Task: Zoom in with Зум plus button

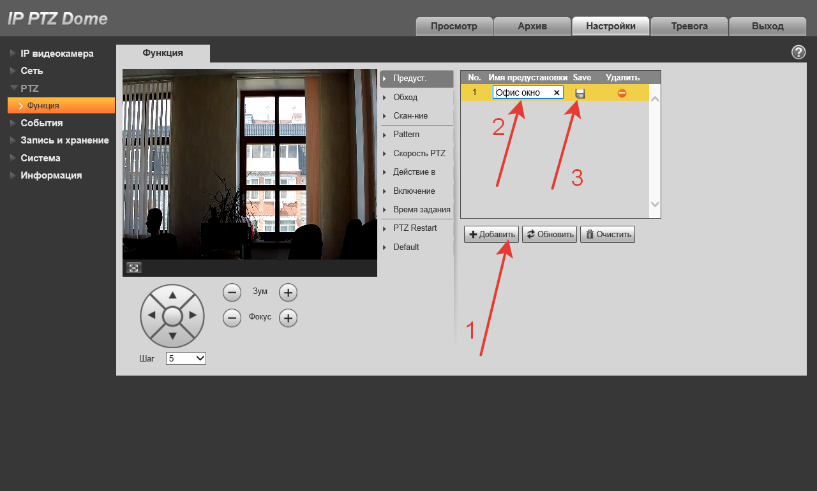Action: point(289,293)
